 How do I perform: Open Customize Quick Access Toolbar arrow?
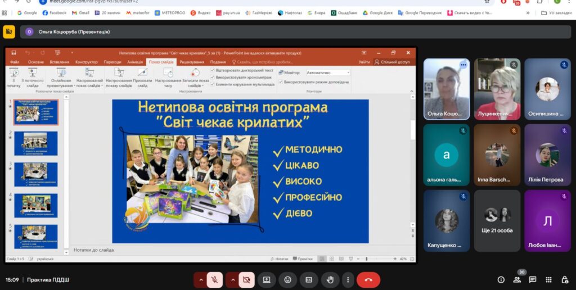(72, 53)
